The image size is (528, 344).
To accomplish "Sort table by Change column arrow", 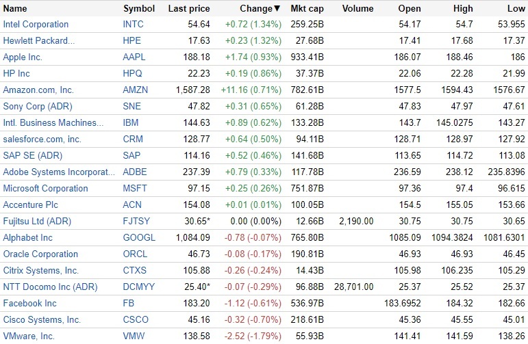I will pos(277,9).
